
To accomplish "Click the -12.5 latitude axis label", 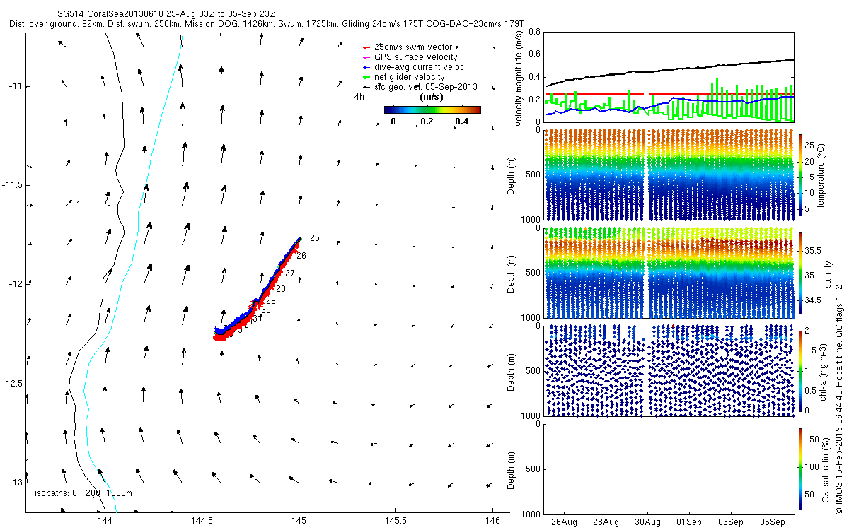I will (13, 383).
